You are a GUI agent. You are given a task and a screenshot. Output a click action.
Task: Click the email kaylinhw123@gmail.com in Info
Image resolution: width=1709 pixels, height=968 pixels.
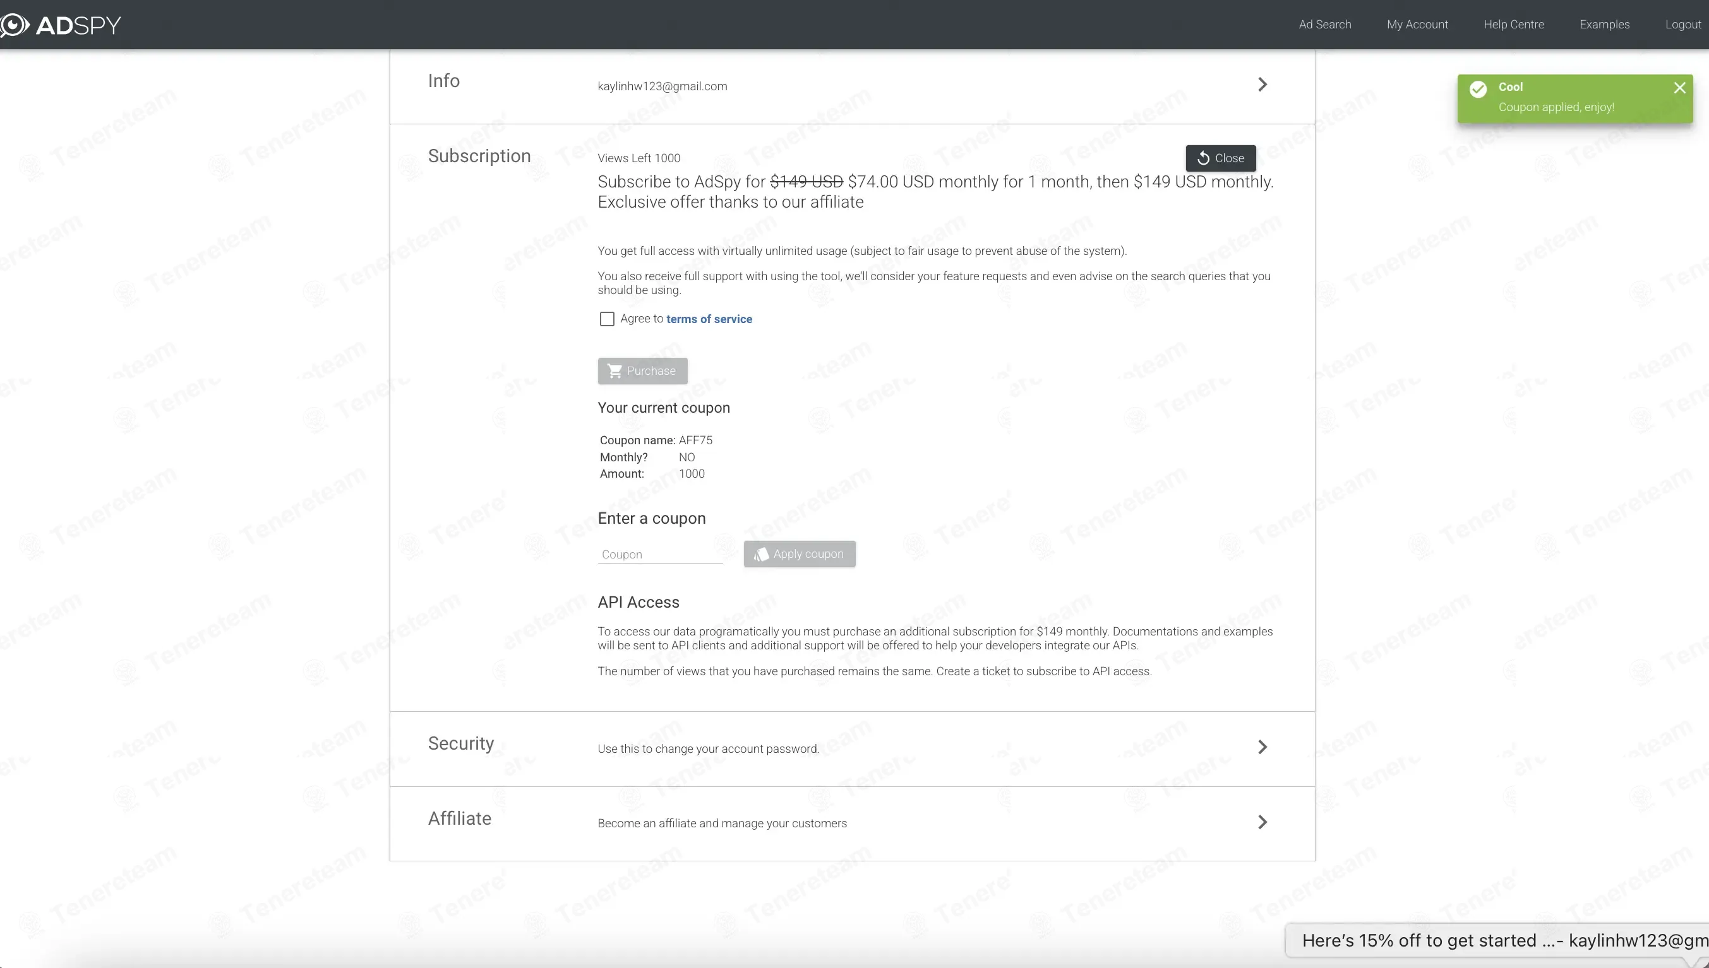tap(662, 86)
